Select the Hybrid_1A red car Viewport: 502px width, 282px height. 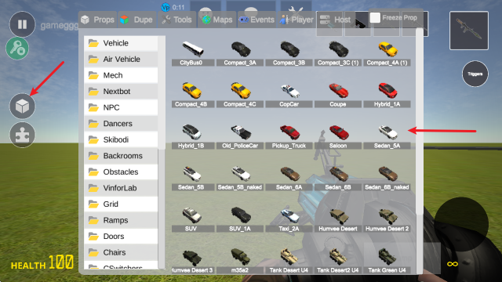tap(387, 95)
